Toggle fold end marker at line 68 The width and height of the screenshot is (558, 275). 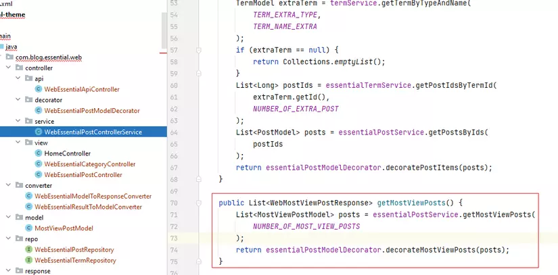pyautogui.click(x=198, y=179)
